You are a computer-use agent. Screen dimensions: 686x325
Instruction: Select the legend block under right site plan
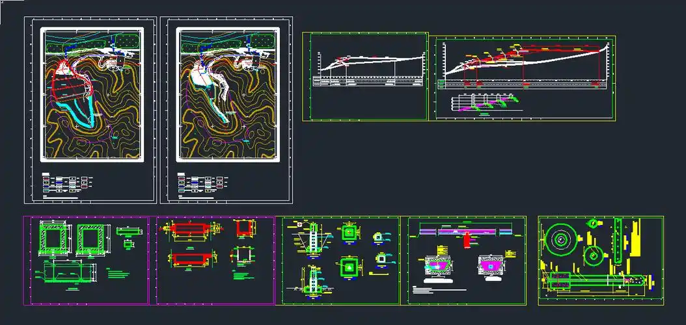(202, 183)
